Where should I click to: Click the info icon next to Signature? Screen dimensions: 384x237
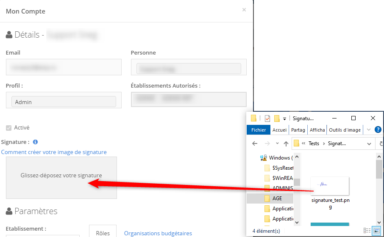tap(35, 142)
